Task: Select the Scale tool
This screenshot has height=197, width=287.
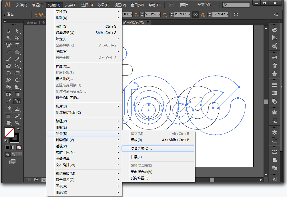Action: pyautogui.click(x=17, y=73)
